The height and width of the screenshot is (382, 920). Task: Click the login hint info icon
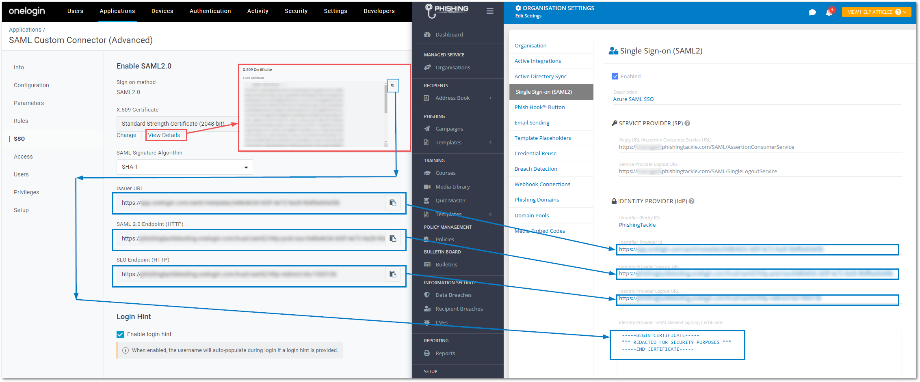point(126,350)
